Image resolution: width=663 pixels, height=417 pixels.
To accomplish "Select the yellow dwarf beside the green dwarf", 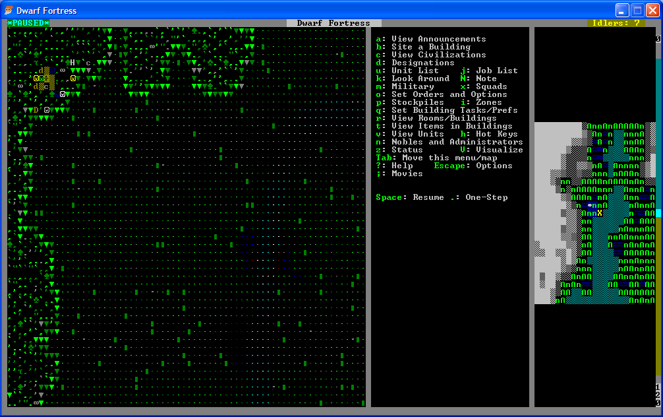I will click(x=36, y=79).
